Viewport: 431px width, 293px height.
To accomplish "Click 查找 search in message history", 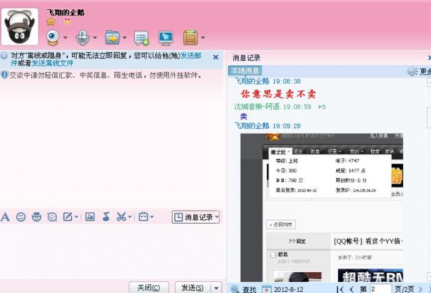I will 249,289.
